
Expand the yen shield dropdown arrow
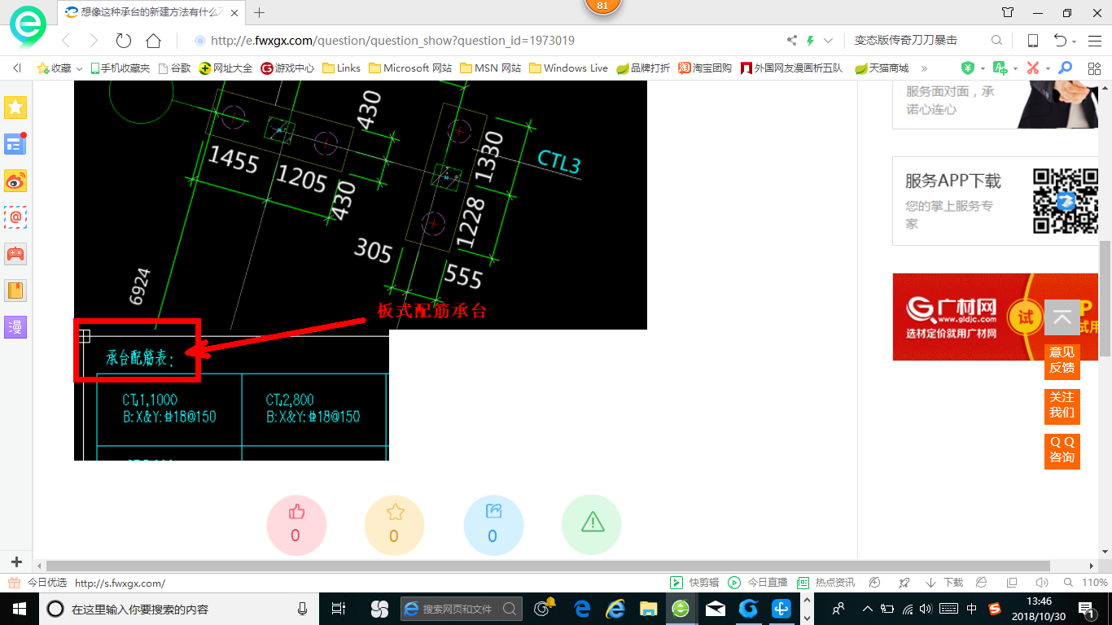point(982,68)
